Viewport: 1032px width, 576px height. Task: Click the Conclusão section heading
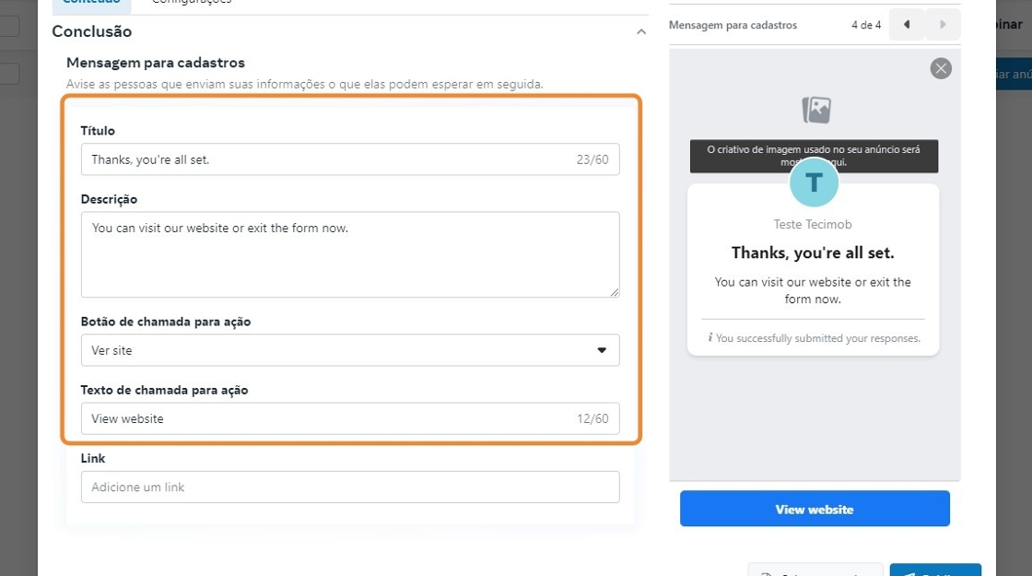(x=92, y=32)
